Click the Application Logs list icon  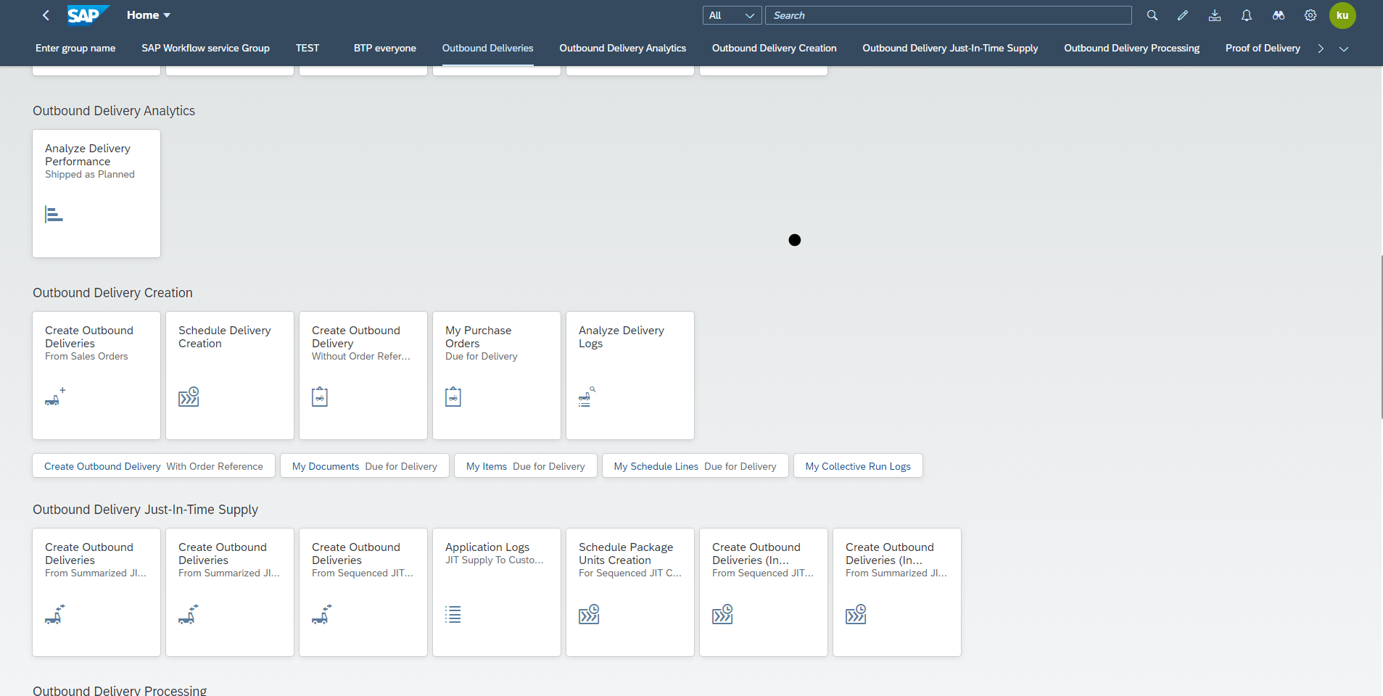pyautogui.click(x=453, y=614)
